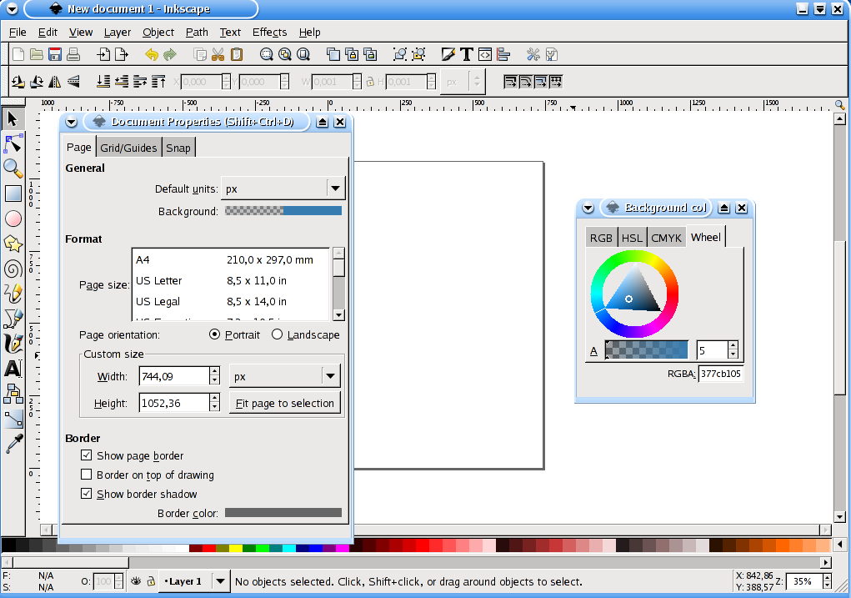
Task: Select the Ellipse tool
Action: [13, 219]
